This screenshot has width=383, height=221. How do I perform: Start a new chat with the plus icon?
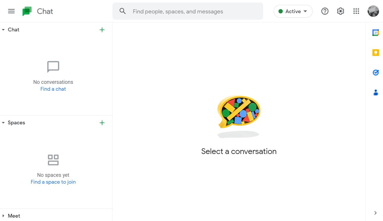(x=102, y=30)
